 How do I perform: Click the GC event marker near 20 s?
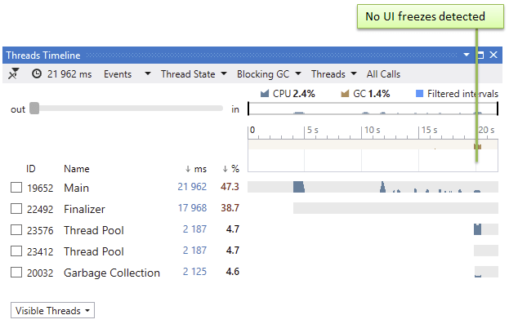pyautogui.click(x=477, y=147)
